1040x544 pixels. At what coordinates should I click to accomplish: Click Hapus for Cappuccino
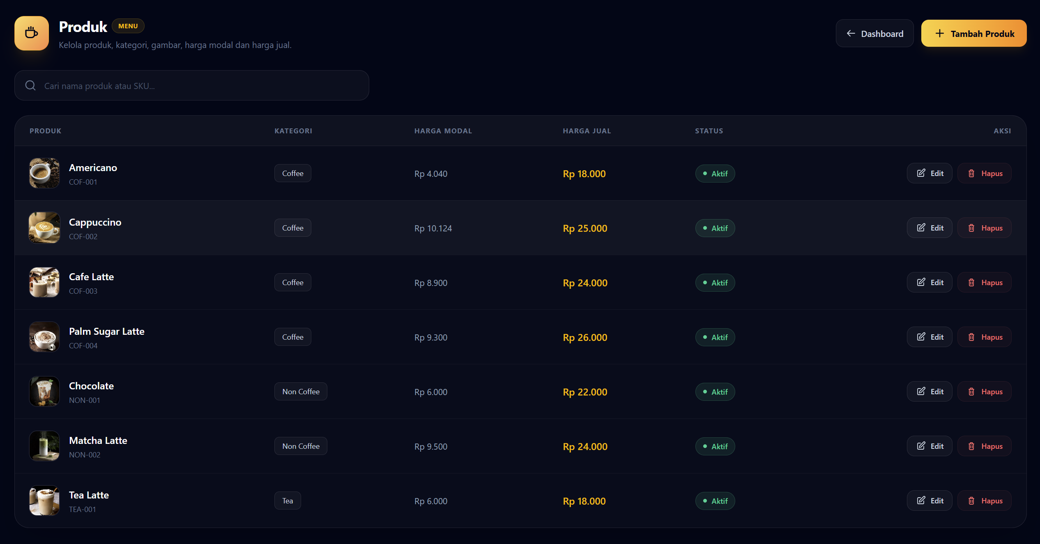(984, 228)
